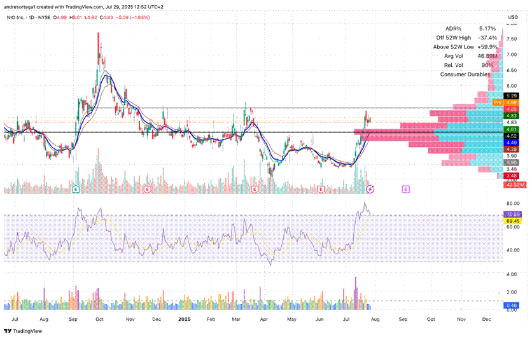
Task: Click the ADR% label in stats table
Action: coord(454,29)
